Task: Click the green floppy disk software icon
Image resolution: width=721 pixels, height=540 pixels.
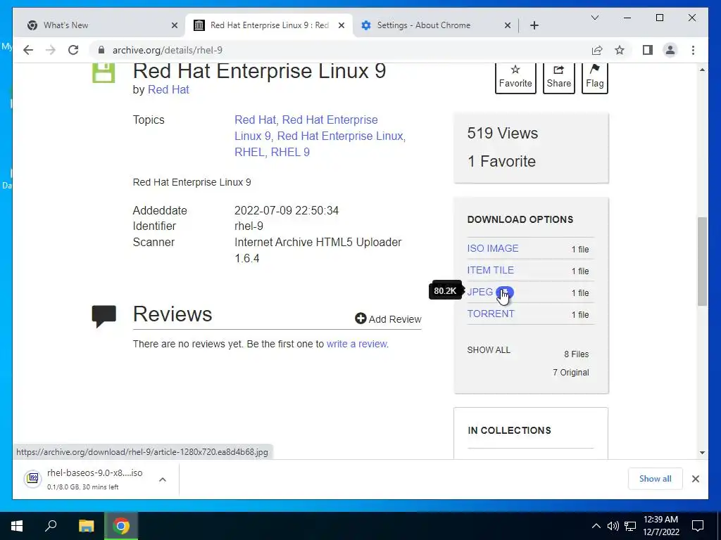Action: (x=104, y=73)
